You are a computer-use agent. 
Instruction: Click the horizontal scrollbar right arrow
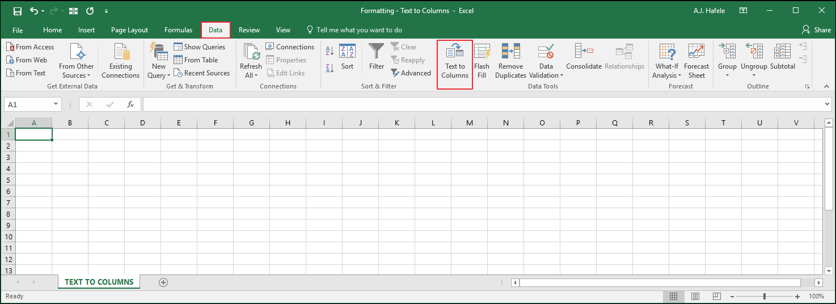(x=818, y=282)
